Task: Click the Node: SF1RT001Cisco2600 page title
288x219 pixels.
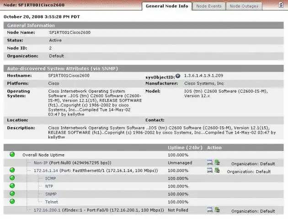Action: (34, 5)
